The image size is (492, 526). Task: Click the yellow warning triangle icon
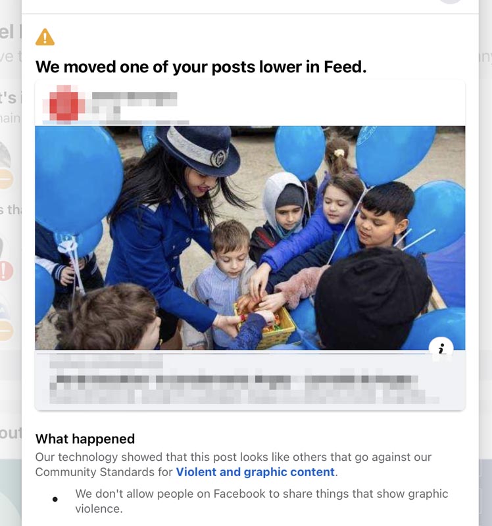45,37
